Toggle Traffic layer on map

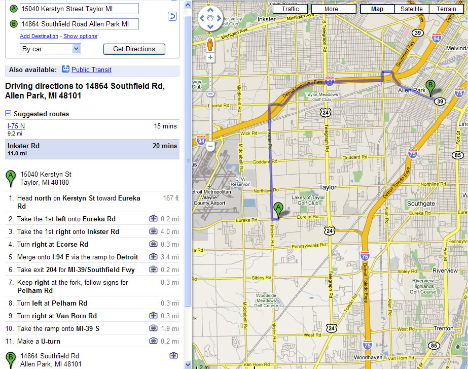pyautogui.click(x=291, y=9)
